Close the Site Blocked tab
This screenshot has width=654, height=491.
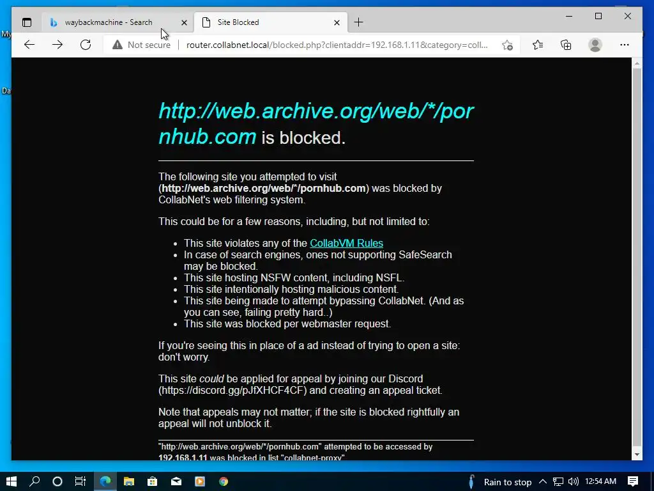337,22
